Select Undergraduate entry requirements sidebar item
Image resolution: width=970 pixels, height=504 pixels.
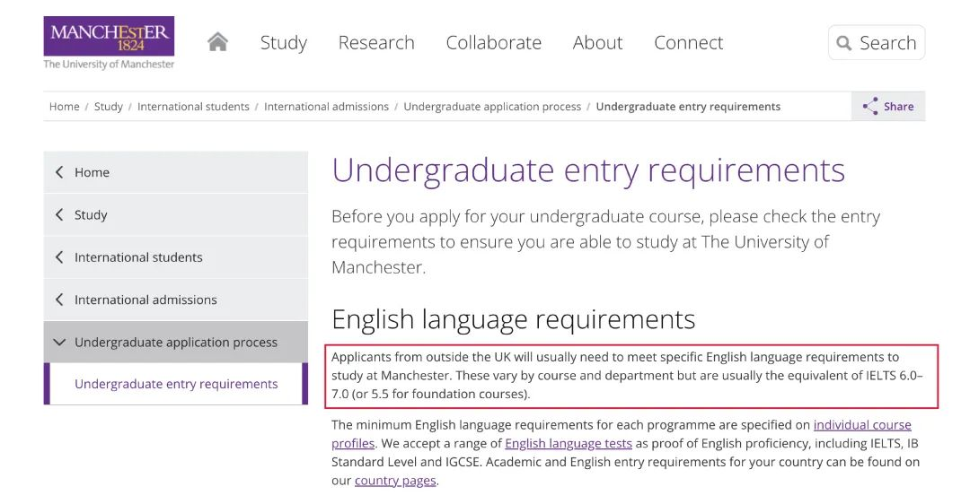pyautogui.click(x=176, y=384)
